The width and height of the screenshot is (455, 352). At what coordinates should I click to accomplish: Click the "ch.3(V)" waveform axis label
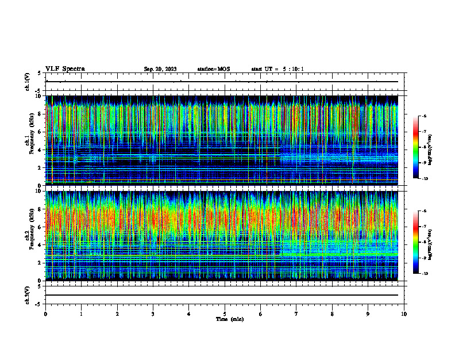click(27, 296)
